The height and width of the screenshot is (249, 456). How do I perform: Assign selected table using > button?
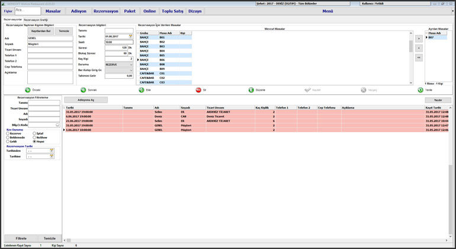point(419,39)
